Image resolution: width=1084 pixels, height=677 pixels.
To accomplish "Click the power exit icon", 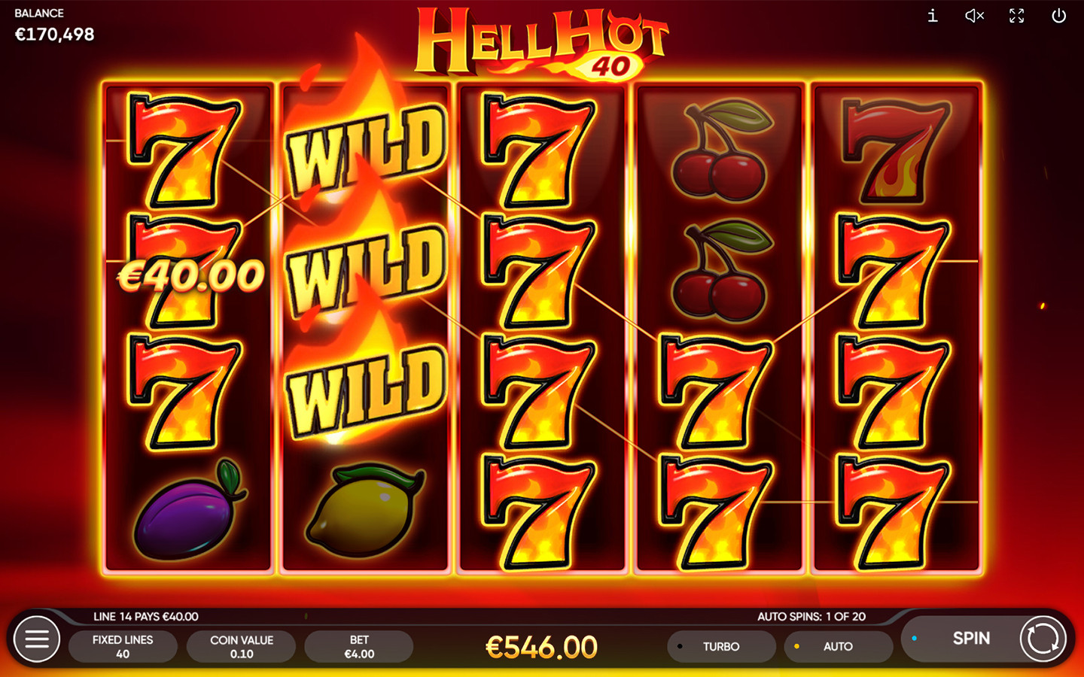I will pyautogui.click(x=1058, y=16).
